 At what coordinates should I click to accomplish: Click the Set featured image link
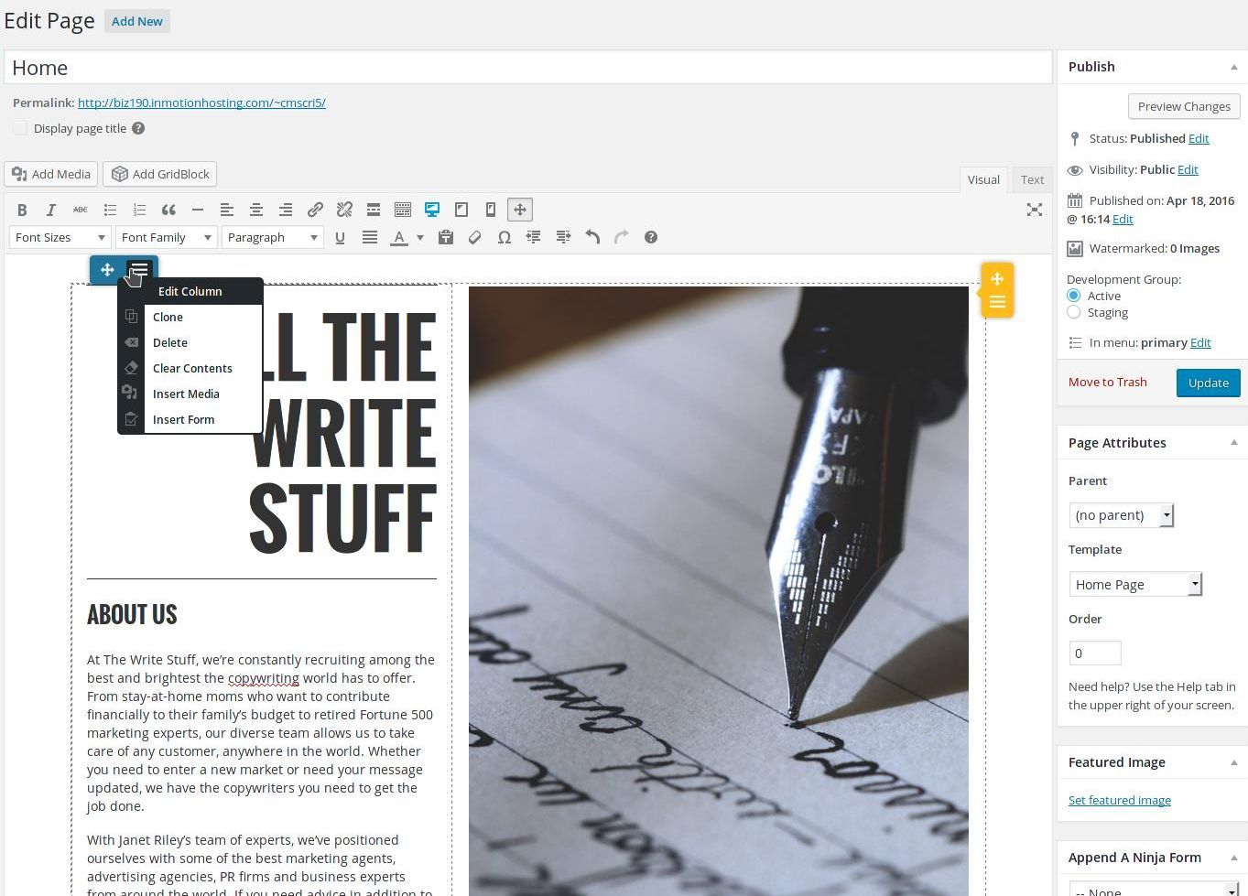coord(1119,800)
